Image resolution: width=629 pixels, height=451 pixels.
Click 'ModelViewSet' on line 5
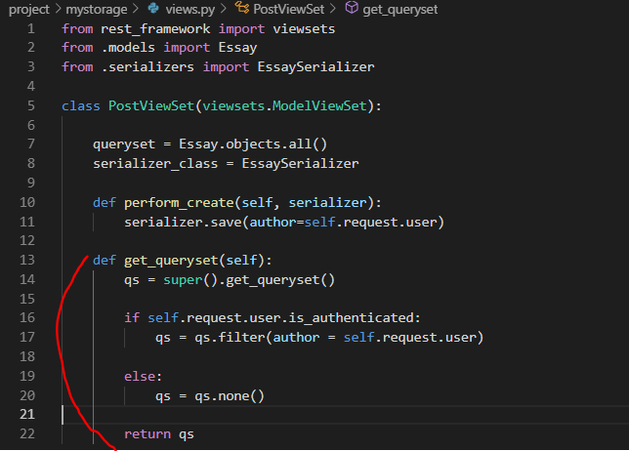(x=319, y=105)
